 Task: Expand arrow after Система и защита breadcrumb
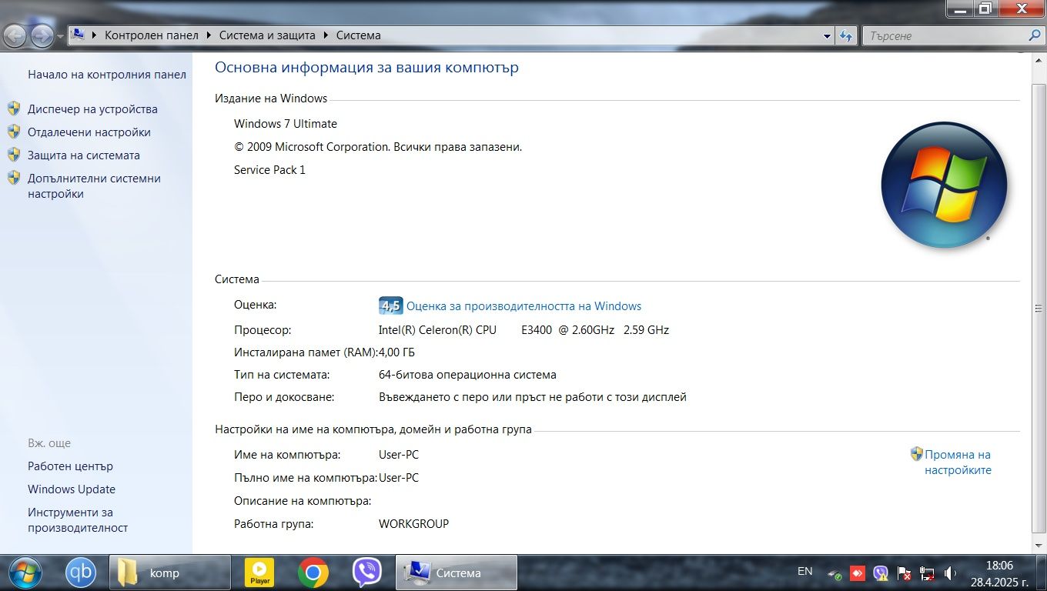click(x=326, y=35)
